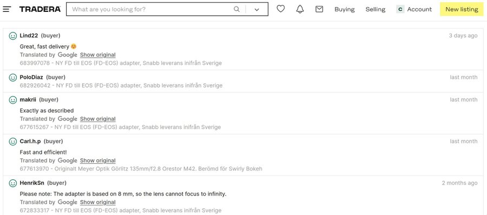The image size is (487, 215).
Task: Show original for 'Exactly as described' review
Action: [98, 119]
